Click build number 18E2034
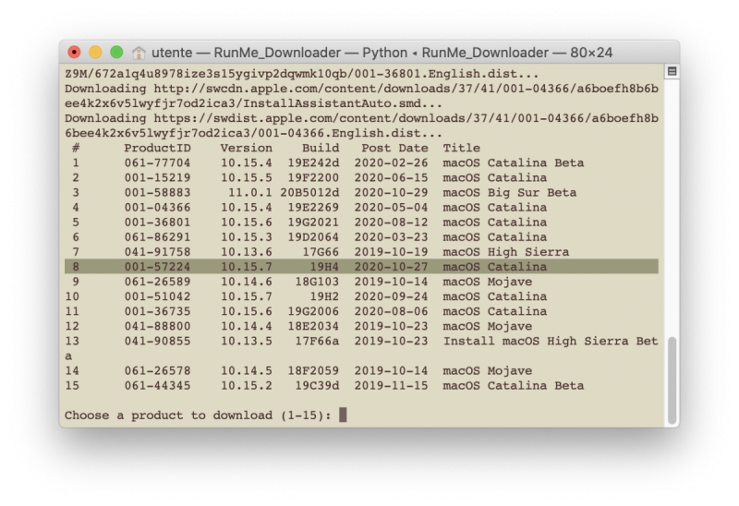739x506 pixels. tap(313, 326)
